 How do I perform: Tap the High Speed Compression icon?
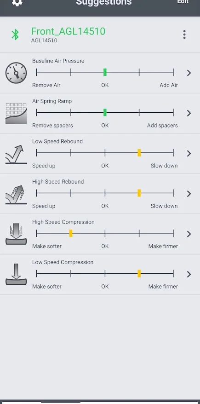point(16,234)
